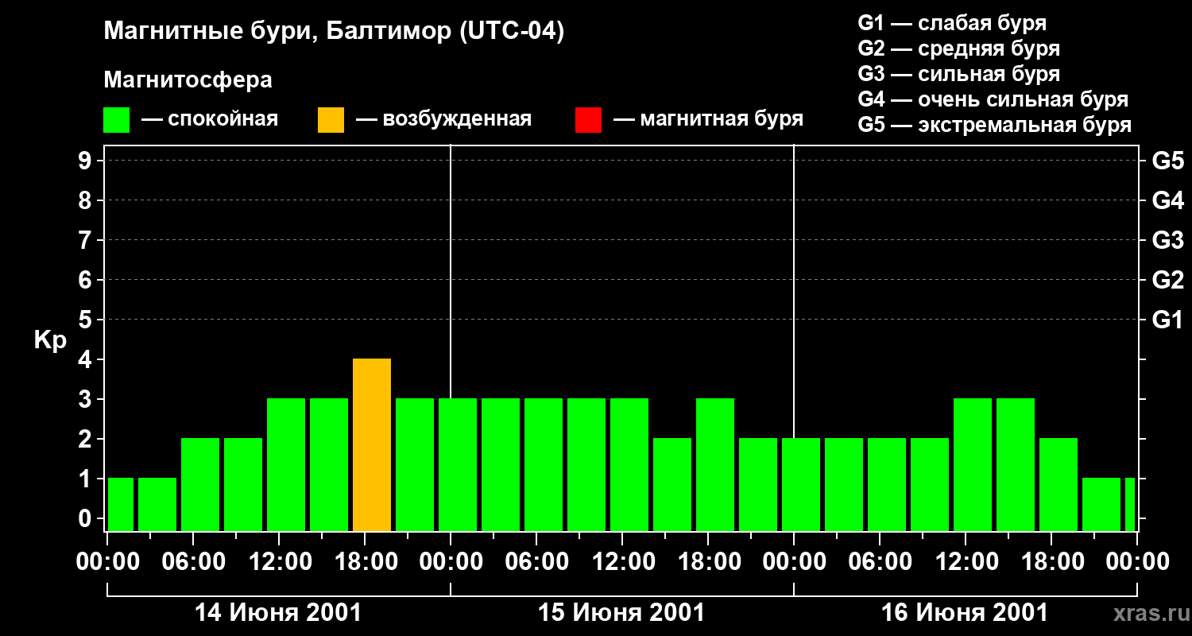Click the orange excited magnetosphere legend swatch

(331, 120)
